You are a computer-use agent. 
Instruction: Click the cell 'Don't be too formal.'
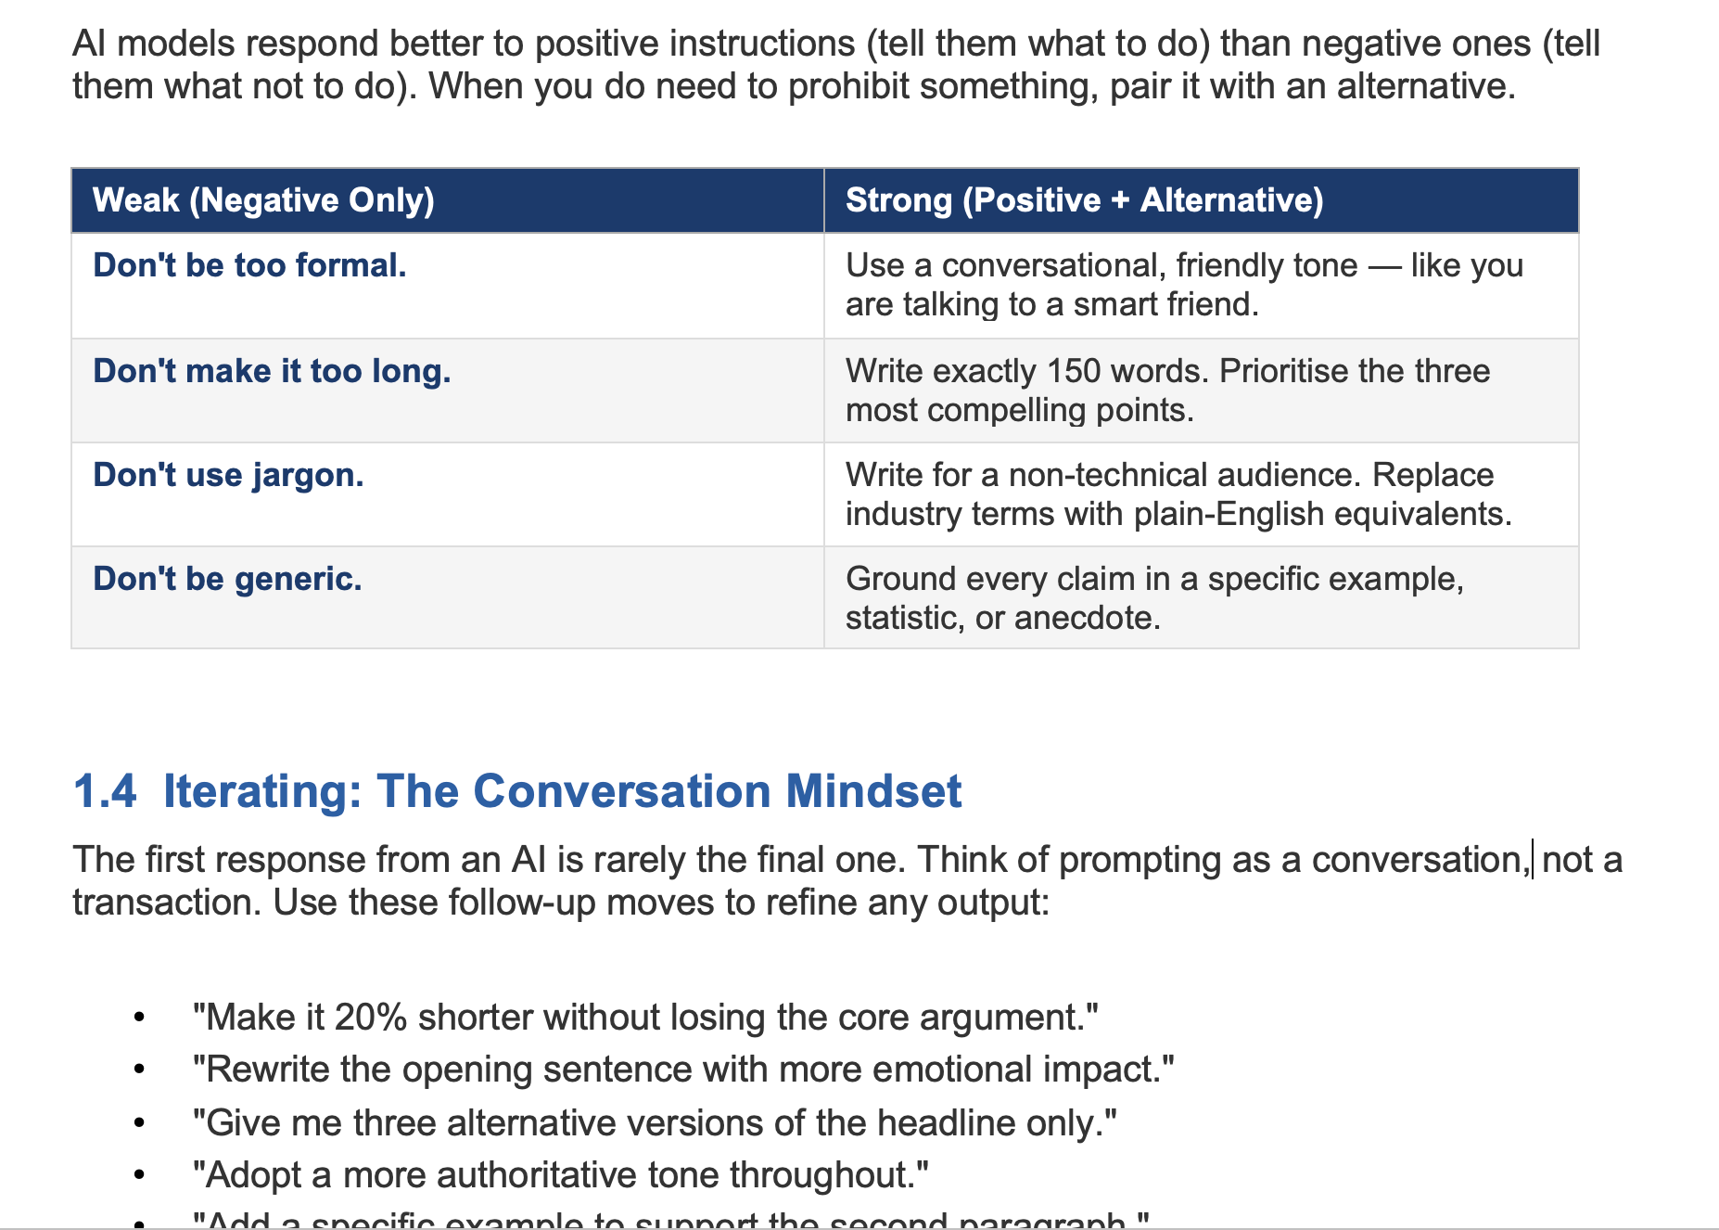pyautogui.click(x=448, y=286)
